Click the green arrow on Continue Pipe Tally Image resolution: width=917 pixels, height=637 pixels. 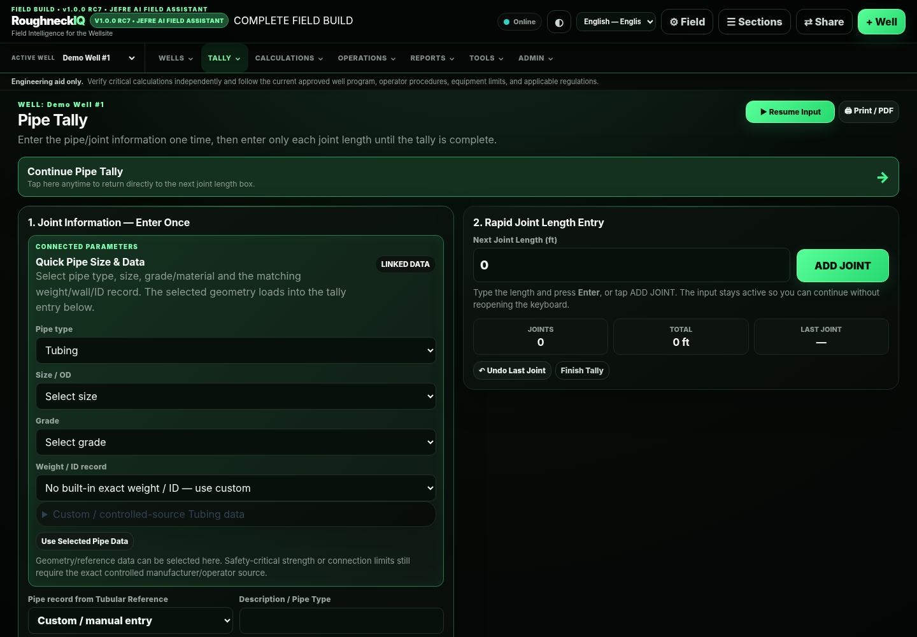click(x=883, y=177)
